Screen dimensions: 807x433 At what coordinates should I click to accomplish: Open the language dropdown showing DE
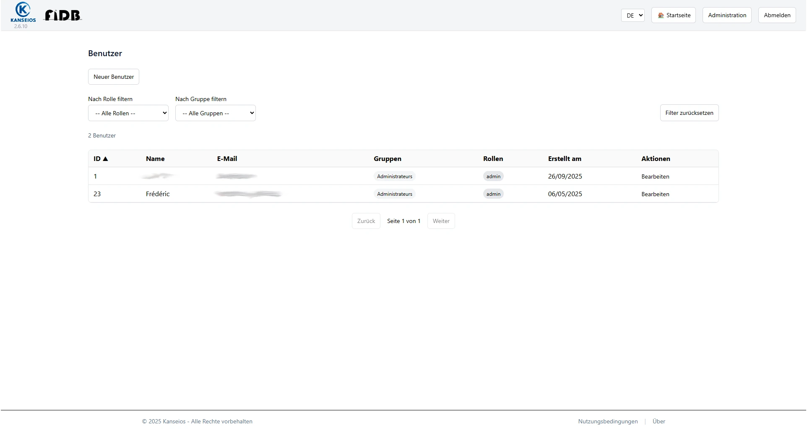[633, 15]
